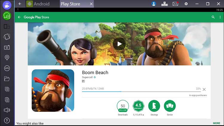Minimize the BlueStacks window
The width and height of the screenshot is (224, 126).
[x=197, y=4]
